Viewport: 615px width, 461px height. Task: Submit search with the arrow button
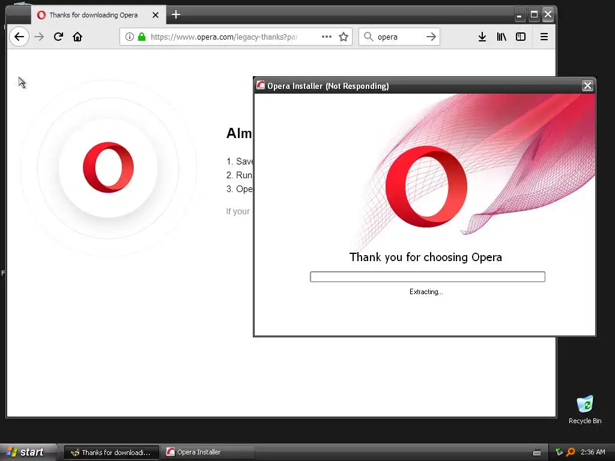[x=431, y=37]
